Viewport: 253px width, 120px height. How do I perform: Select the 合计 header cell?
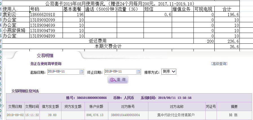[x=227, y=9]
